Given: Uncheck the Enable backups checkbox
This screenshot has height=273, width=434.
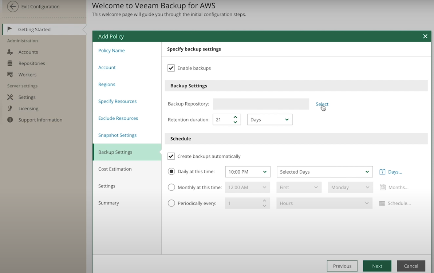Looking at the screenshot, I should tap(171, 68).
